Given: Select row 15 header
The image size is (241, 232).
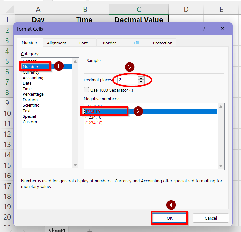Looking at the screenshot, I should (x=7, y=165).
